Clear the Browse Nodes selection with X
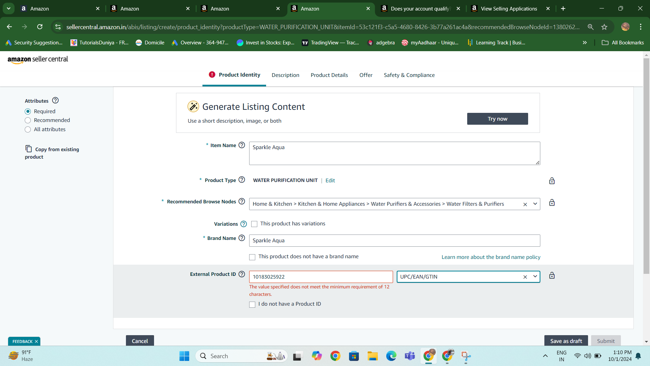The image size is (650, 366). point(525,204)
